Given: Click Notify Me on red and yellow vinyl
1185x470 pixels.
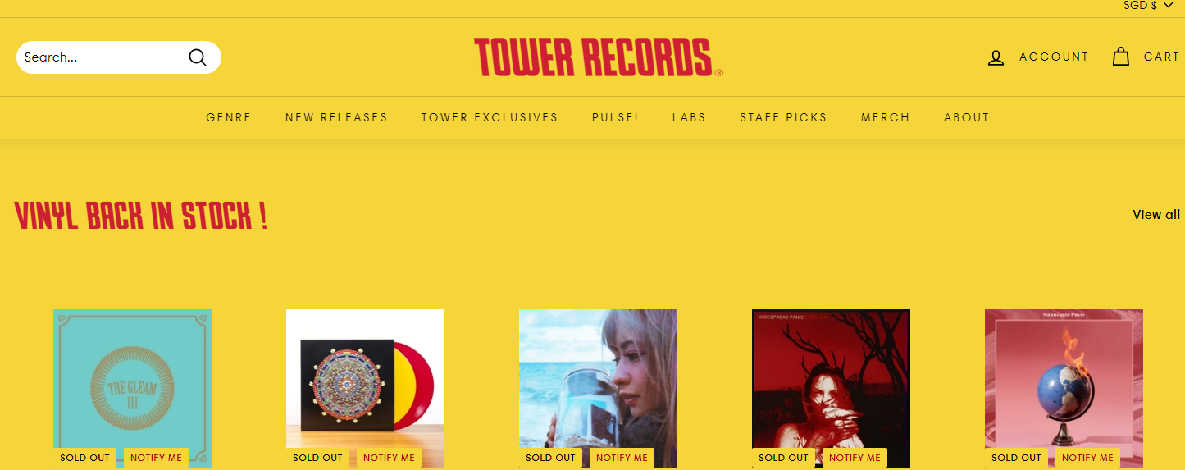Looking at the screenshot, I should pos(389,458).
